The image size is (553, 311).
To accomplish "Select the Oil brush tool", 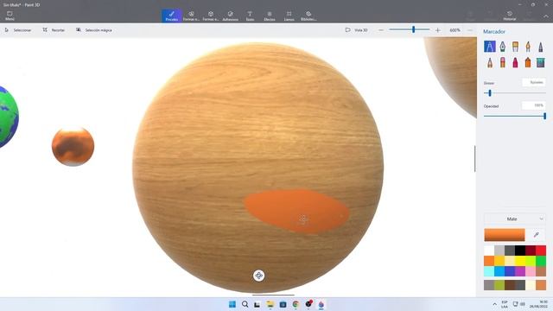I will (515, 47).
